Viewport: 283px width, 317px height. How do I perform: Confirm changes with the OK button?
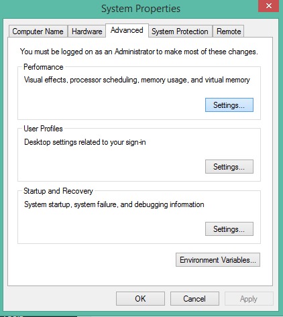(140, 298)
